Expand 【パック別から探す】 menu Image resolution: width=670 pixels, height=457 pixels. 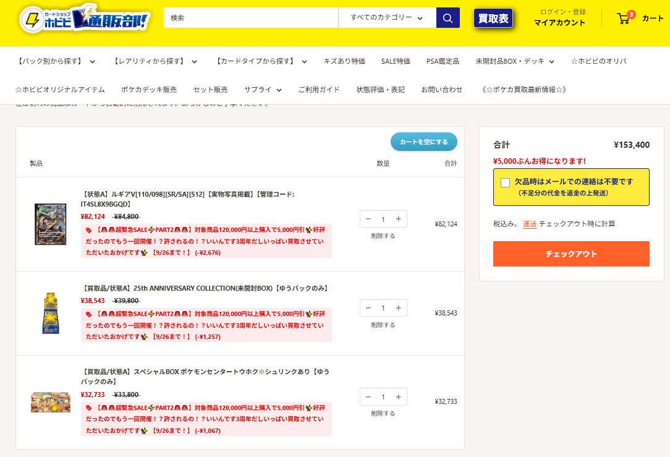point(55,61)
